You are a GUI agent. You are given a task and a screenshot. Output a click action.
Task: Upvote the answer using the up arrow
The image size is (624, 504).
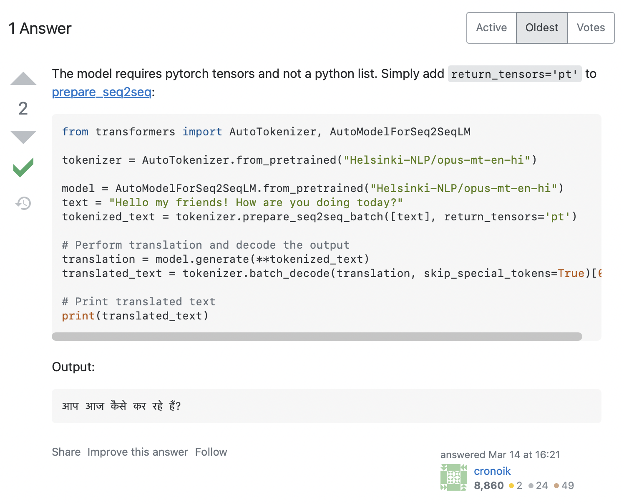click(23, 78)
